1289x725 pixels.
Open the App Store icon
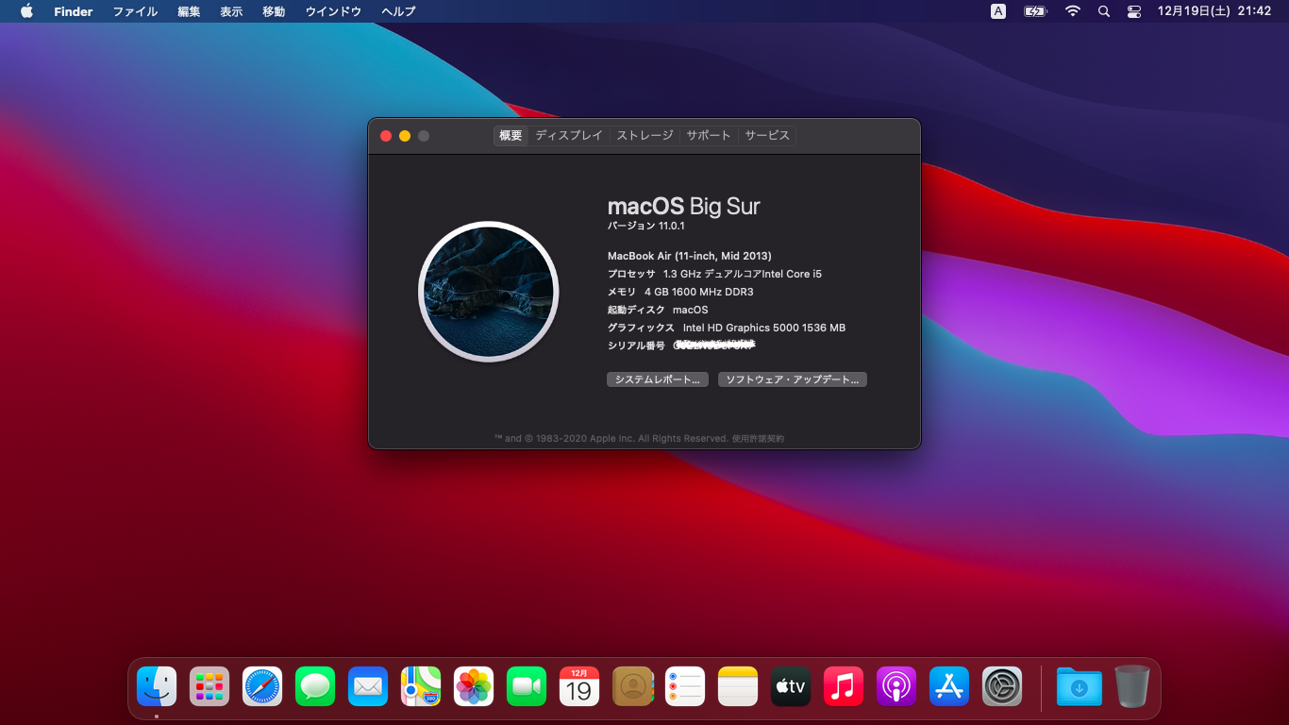click(949, 686)
